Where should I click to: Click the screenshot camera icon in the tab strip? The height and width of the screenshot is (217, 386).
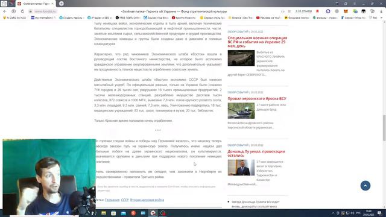4,4
